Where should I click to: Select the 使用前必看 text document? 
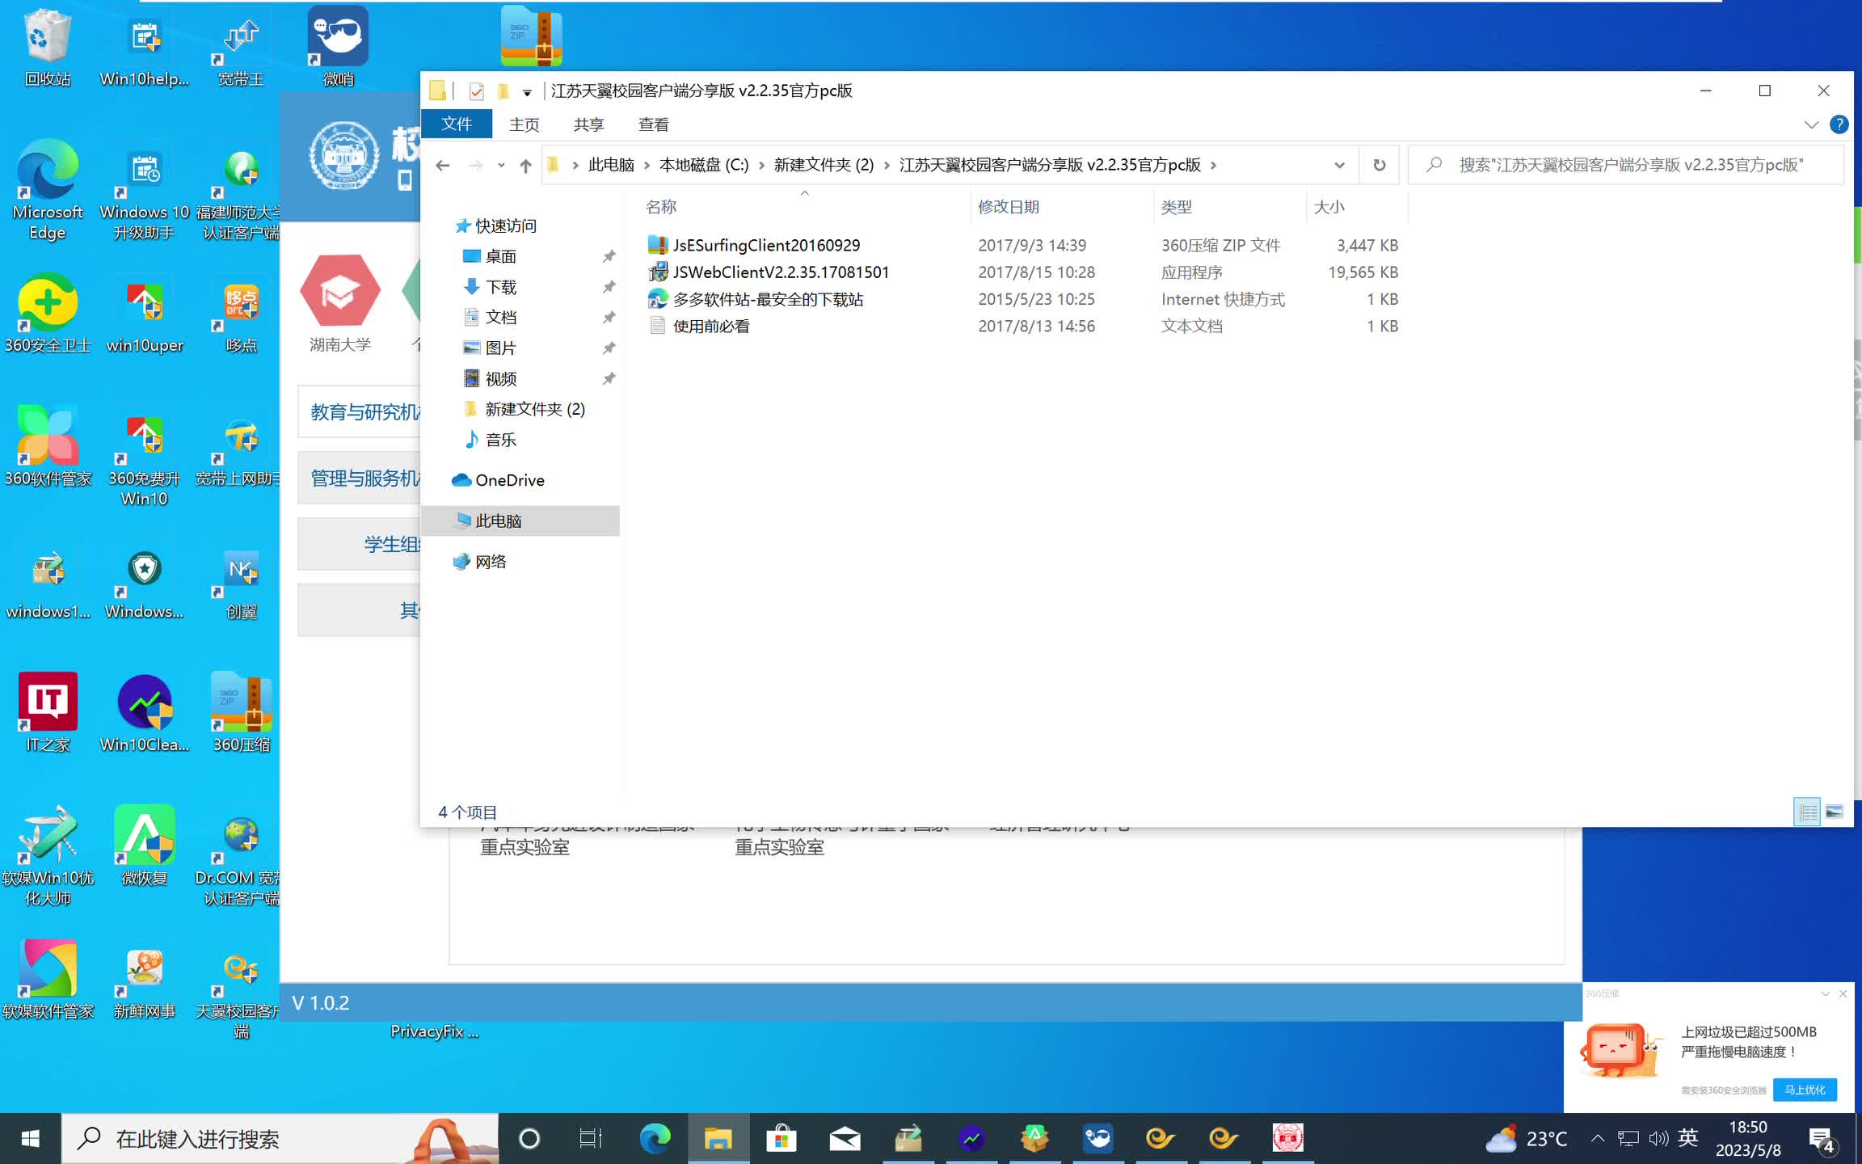711,326
